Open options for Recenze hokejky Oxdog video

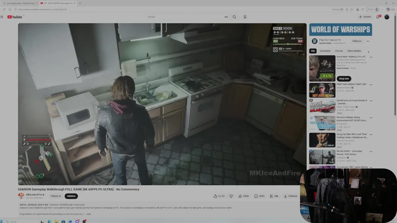point(371,118)
